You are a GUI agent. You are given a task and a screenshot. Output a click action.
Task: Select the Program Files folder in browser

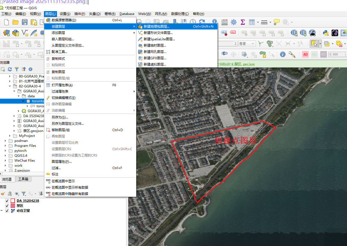(x=25, y=146)
